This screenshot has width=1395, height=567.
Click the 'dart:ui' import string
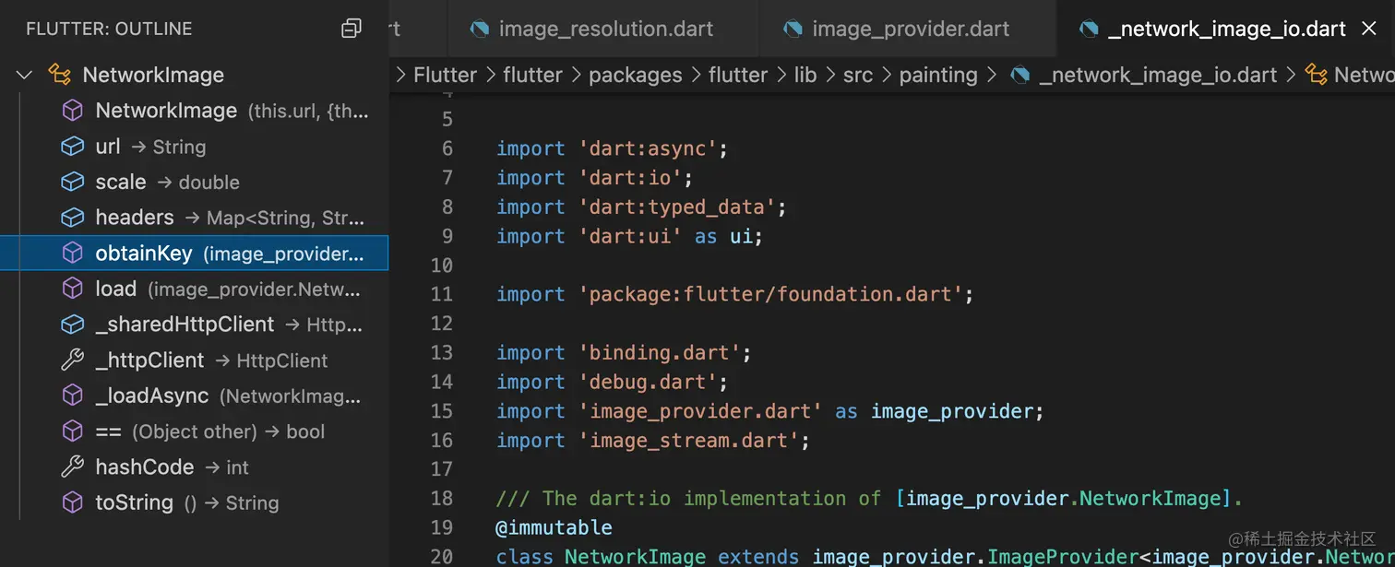629,237
